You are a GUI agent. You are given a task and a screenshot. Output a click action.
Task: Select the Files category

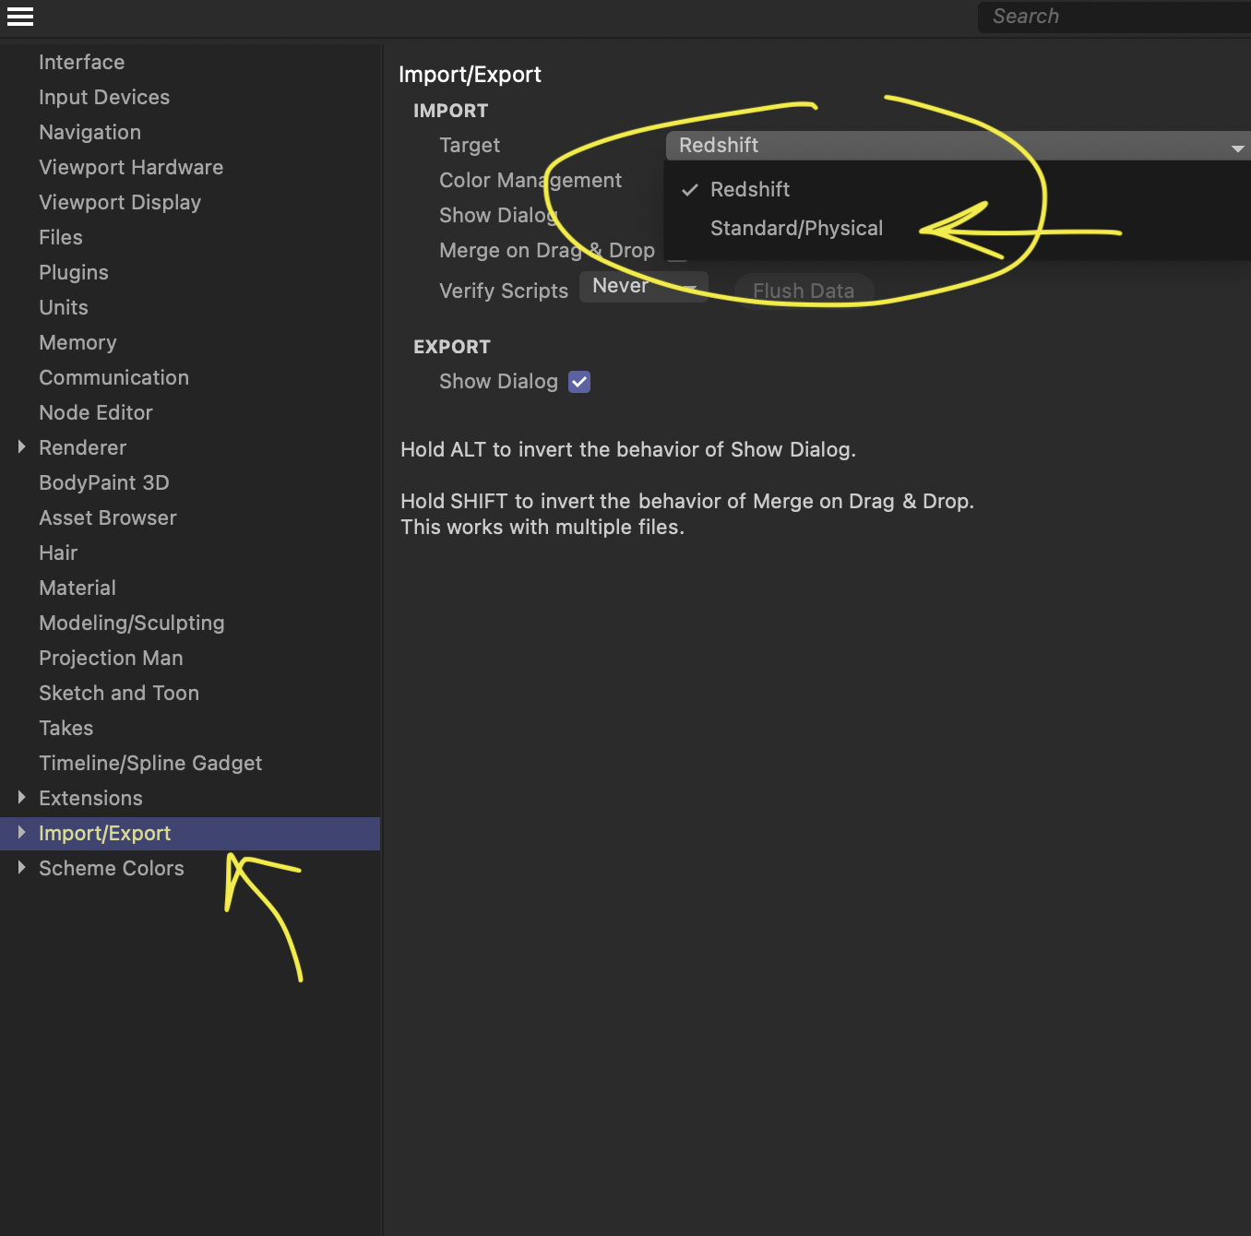61,237
